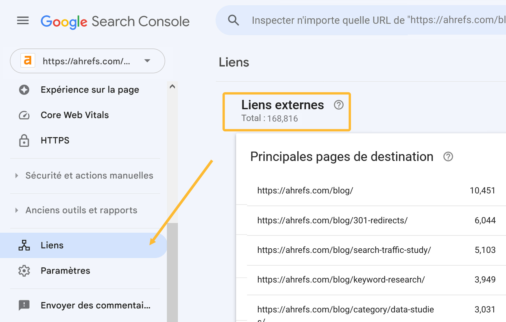The image size is (506, 322).
Task: Select the Liens menu item
Action: point(52,245)
